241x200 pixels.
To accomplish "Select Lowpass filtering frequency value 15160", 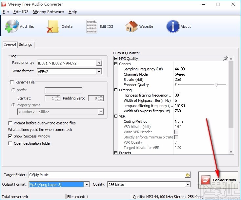I will 180,106.
